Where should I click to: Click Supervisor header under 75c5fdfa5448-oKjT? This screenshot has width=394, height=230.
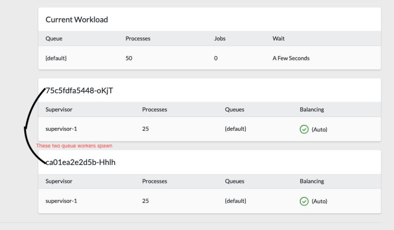coord(59,110)
